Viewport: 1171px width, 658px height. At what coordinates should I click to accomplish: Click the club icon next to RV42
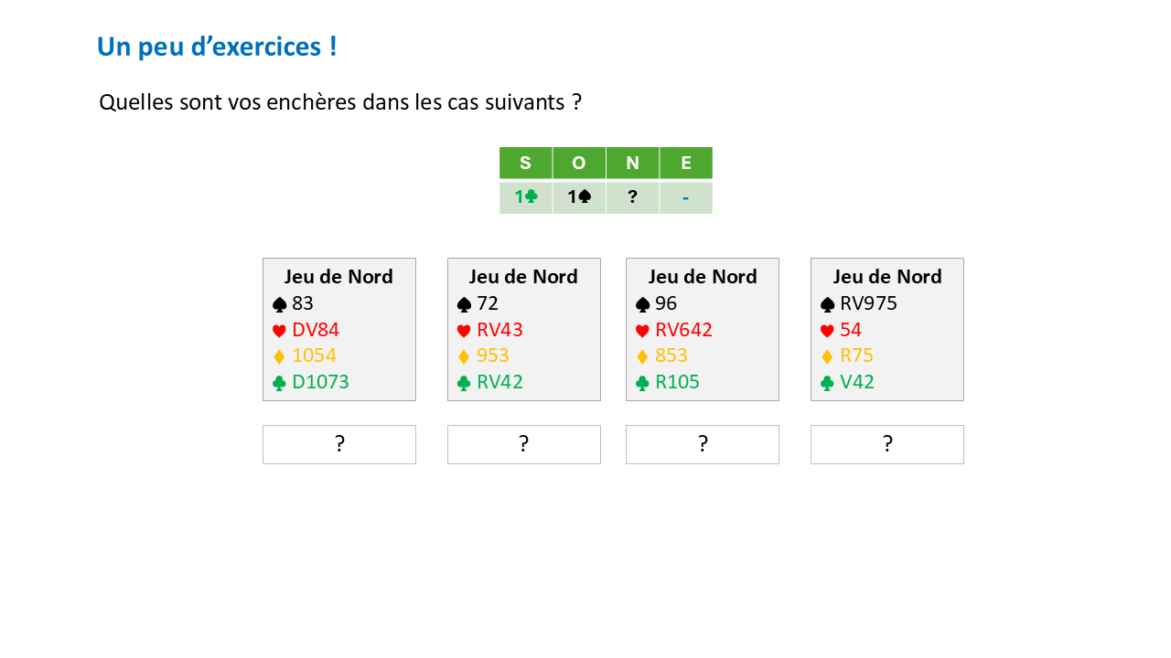pyautogui.click(x=464, y=383)
